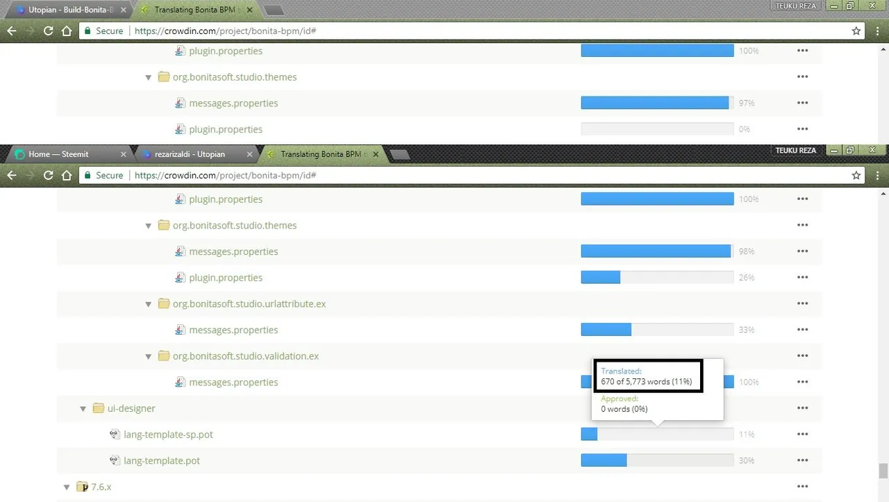Viewport: 889px width, 502px height.
Task: Open plugin.properties at 0% in upper window
Action: (226, 129)
